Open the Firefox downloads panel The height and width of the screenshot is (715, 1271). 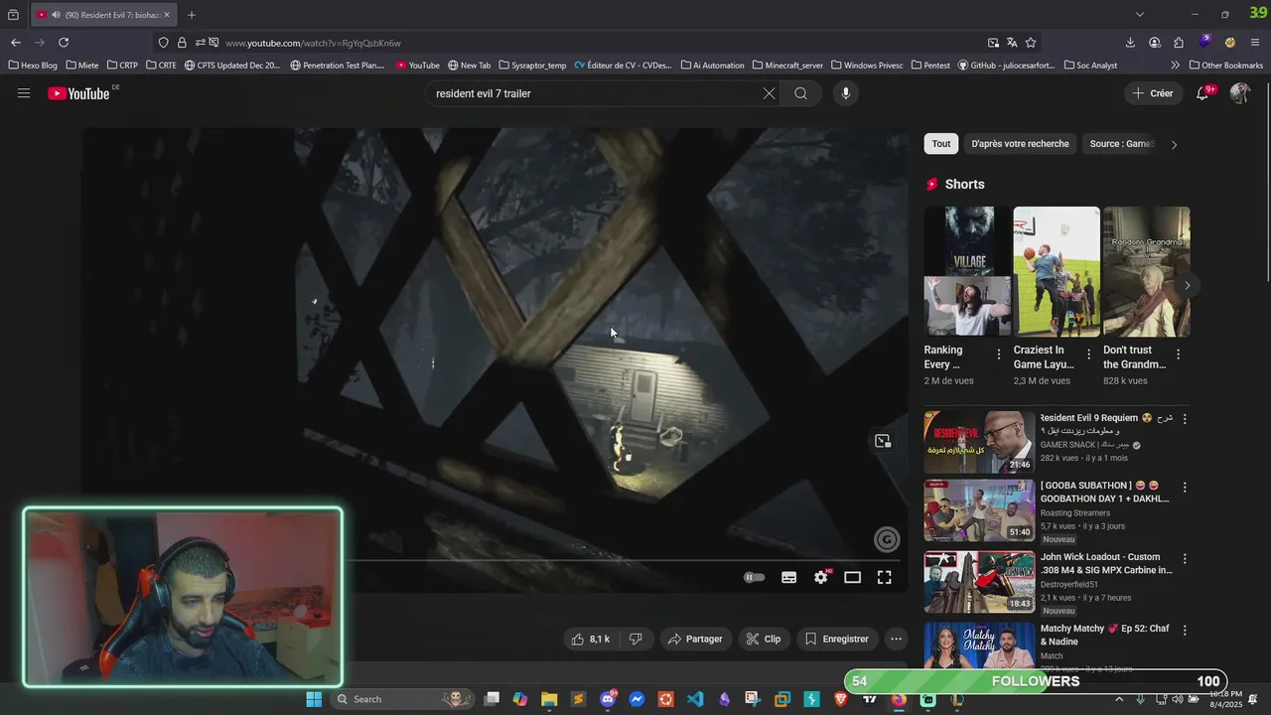(1130, 43)
